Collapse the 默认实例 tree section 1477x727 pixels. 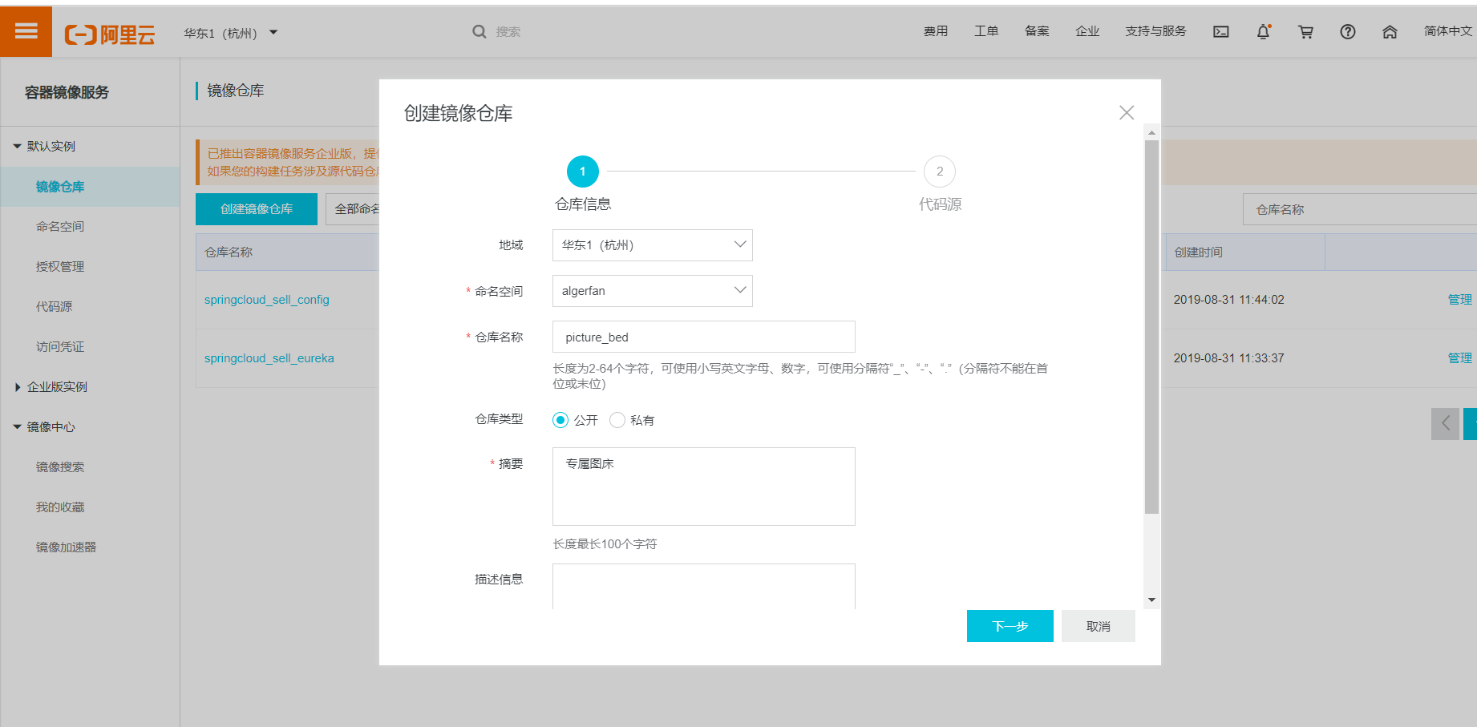(17, 147)
